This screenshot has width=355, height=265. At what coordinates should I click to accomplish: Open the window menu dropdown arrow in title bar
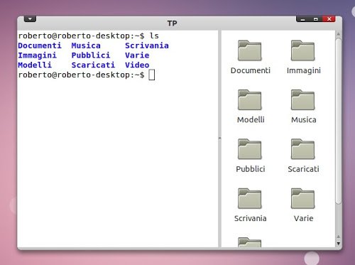pos(30,18)
